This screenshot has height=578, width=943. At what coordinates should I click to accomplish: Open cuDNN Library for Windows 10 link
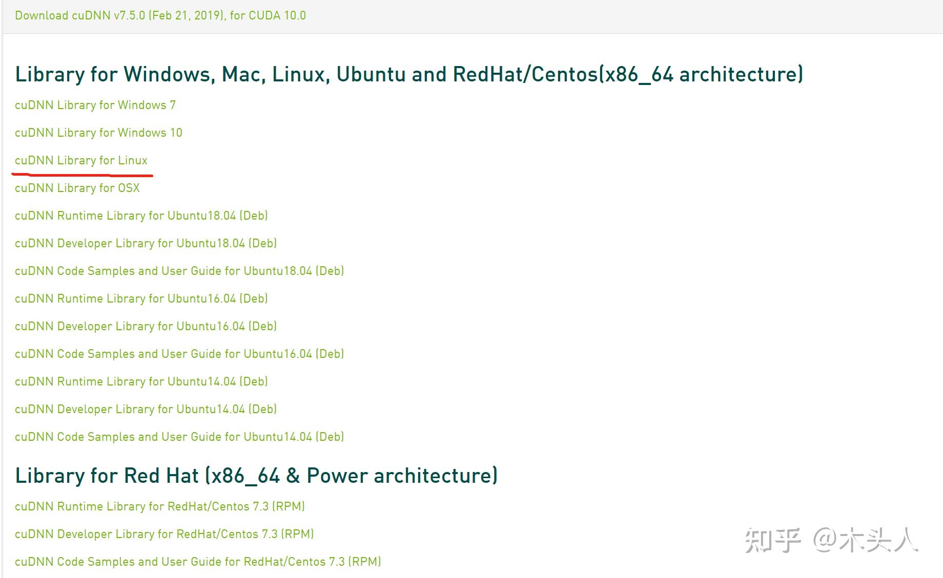[x=98, y=133]
